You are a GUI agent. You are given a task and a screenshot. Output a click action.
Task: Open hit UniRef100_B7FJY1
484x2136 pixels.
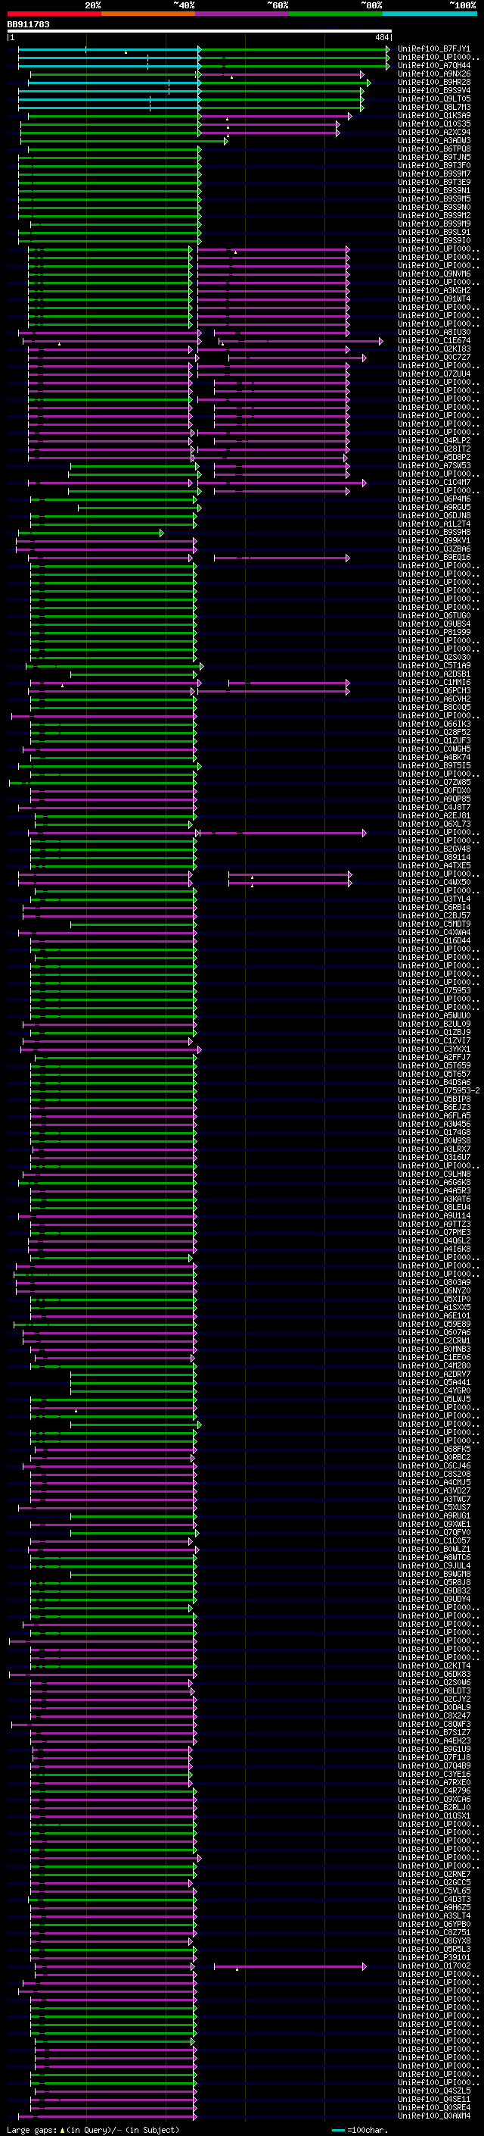433,49
